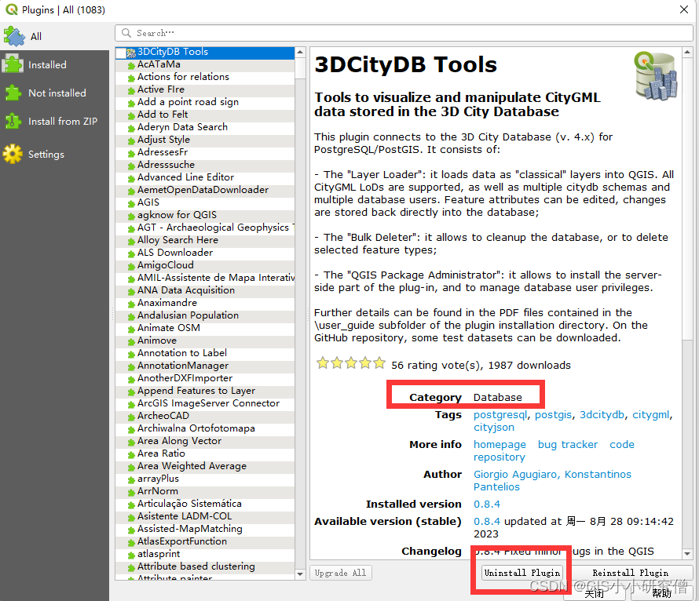This screenshot has width=699, height=601.
Task: Click the puzzle icon beside atlasprint
Action: (x=131, y=555)
